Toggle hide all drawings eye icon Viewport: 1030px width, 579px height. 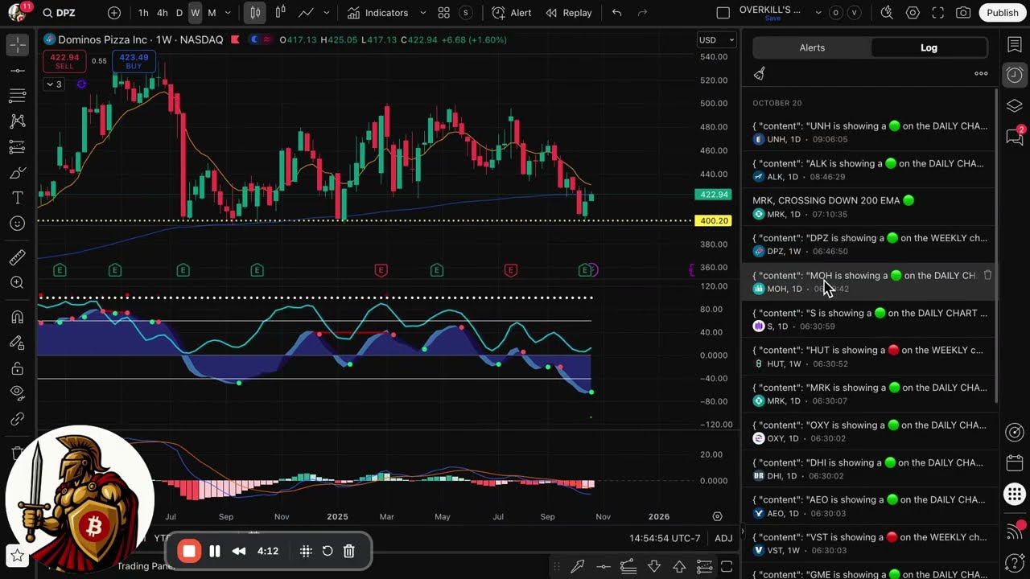17,393
